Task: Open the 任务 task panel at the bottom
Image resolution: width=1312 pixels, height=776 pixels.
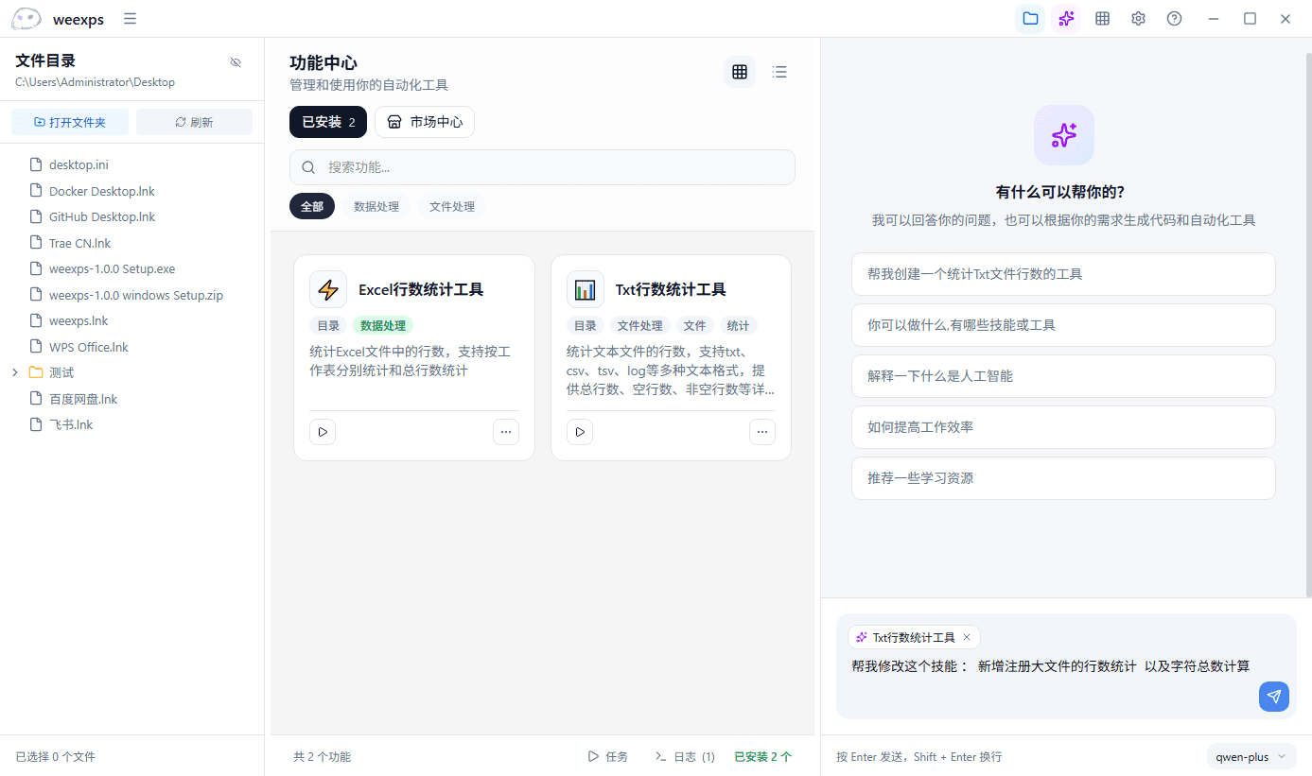Action: (607, 756)
